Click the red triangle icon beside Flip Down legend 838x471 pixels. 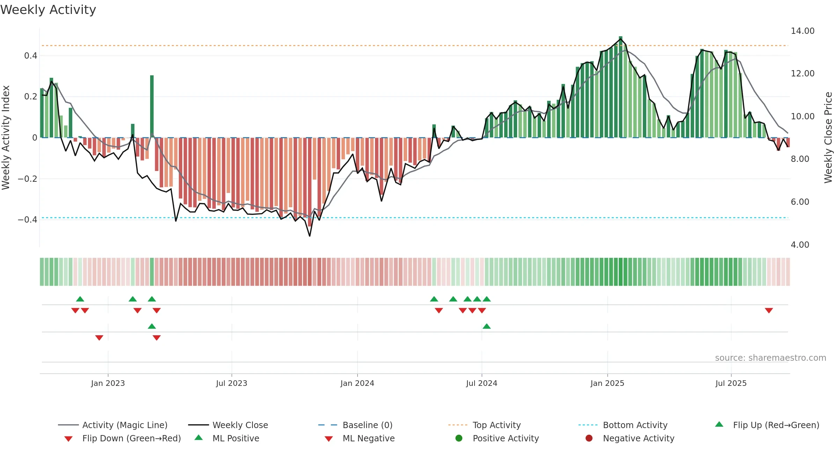click(68, 439)
